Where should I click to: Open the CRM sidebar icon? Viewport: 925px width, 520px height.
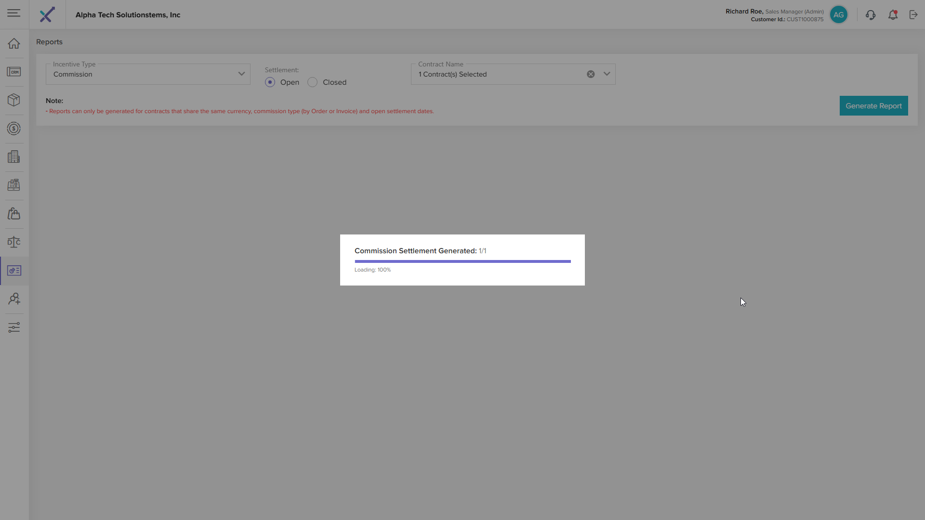click(14, 72)
